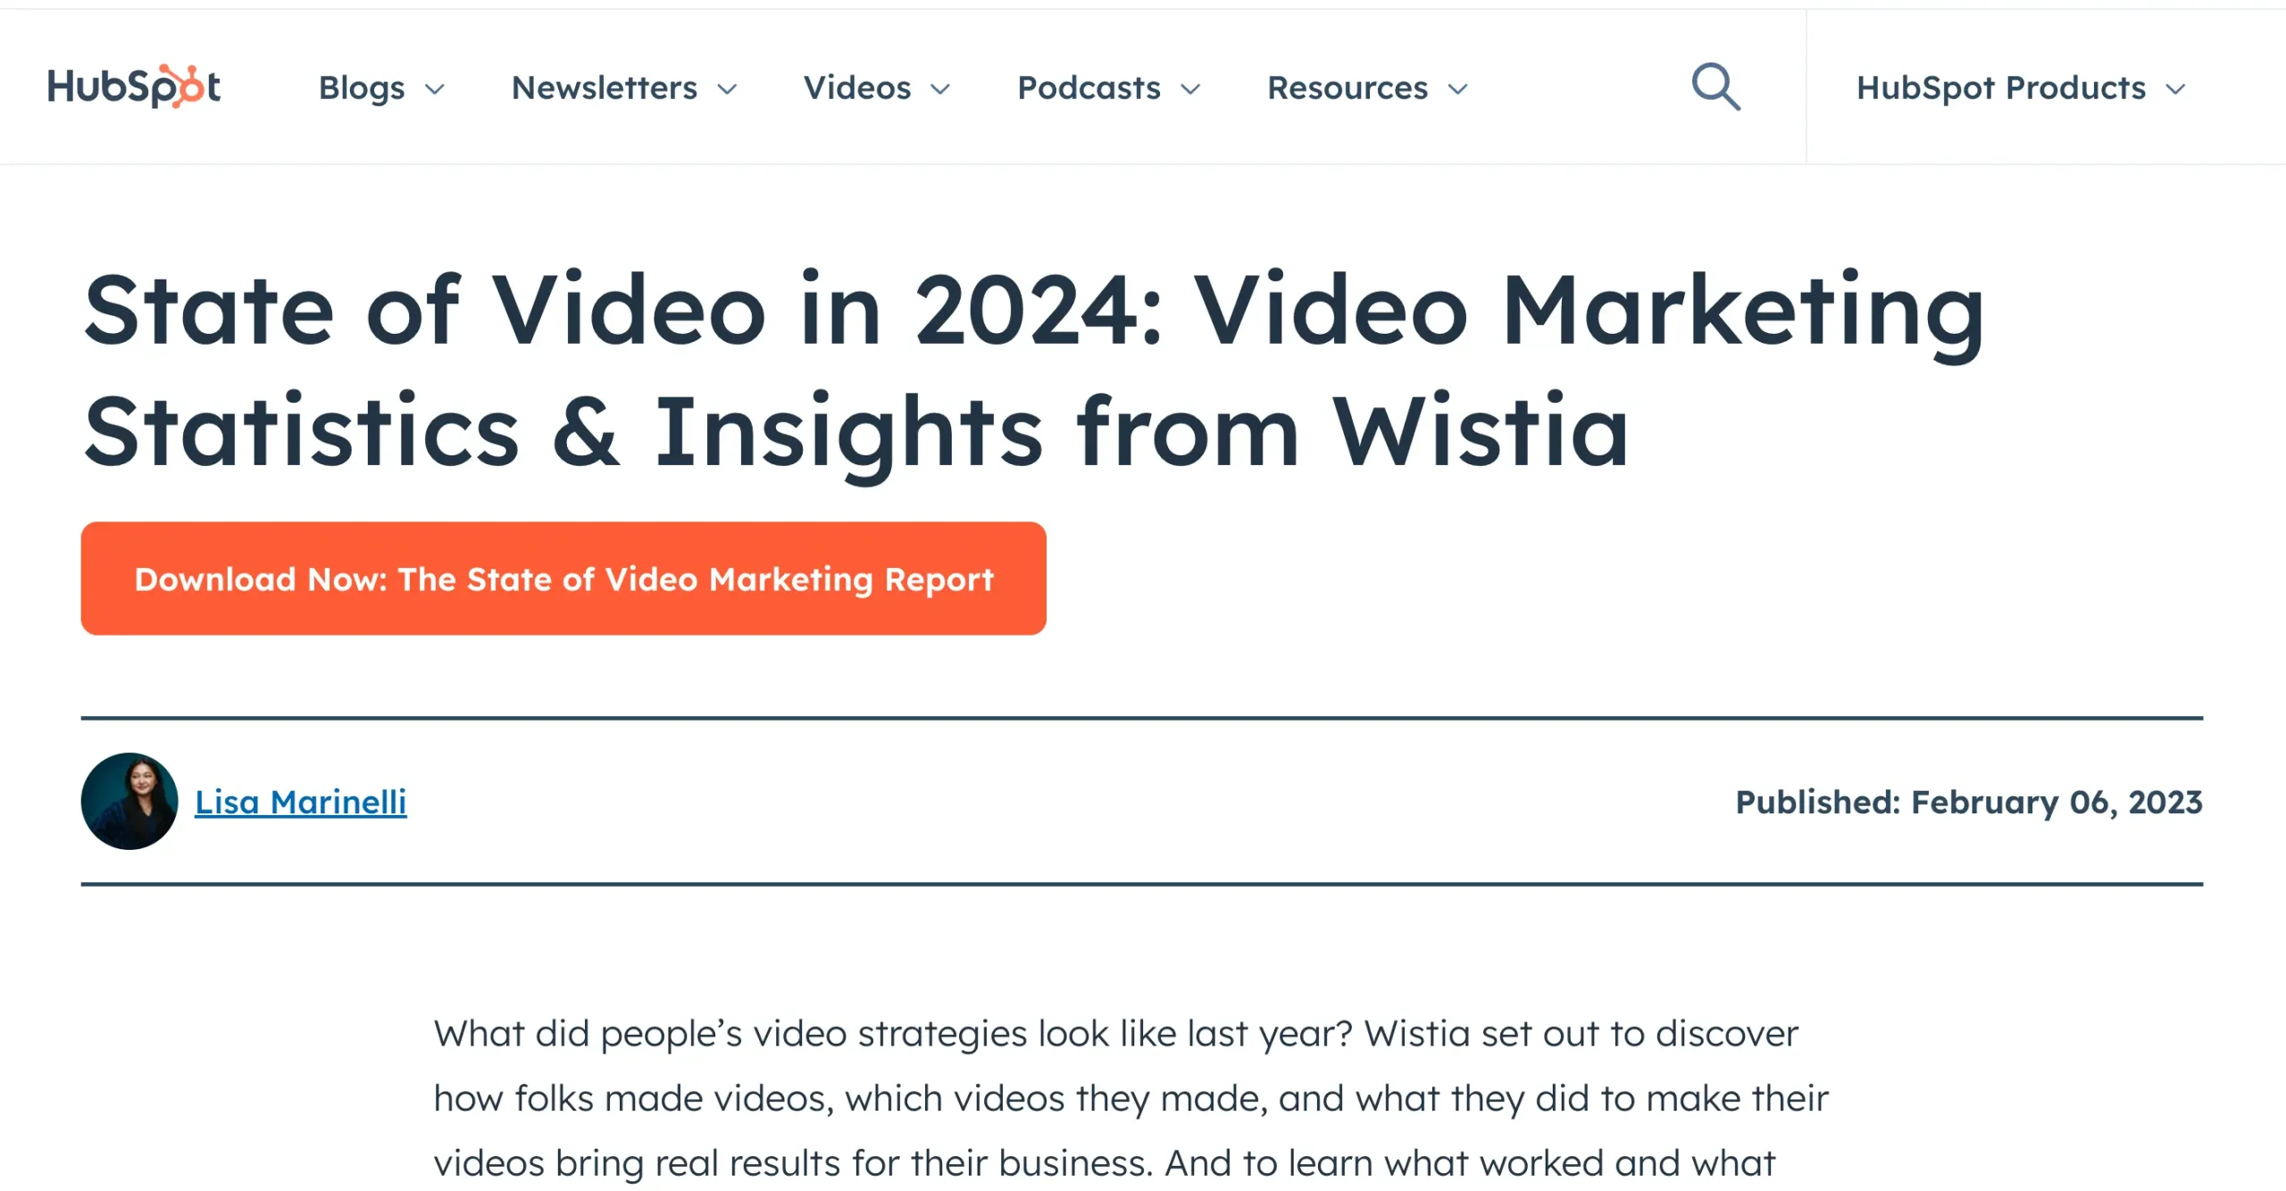Viewport: 2286px width, 1191px height.
Task: Click the State of Video article headline
Action: 1032,370
